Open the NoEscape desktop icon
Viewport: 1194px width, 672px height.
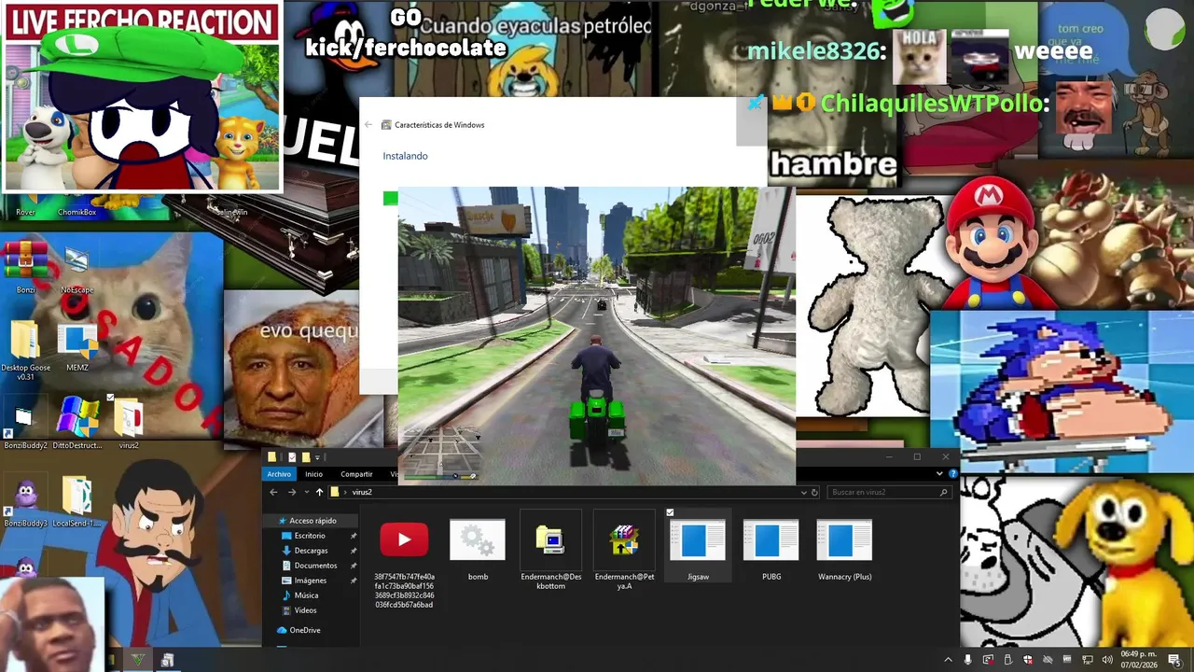(76, 268)
